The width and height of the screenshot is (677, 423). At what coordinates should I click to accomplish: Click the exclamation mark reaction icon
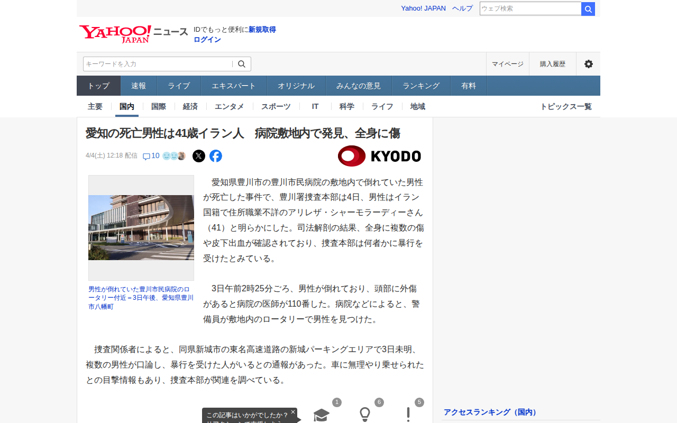coord(408,415)
